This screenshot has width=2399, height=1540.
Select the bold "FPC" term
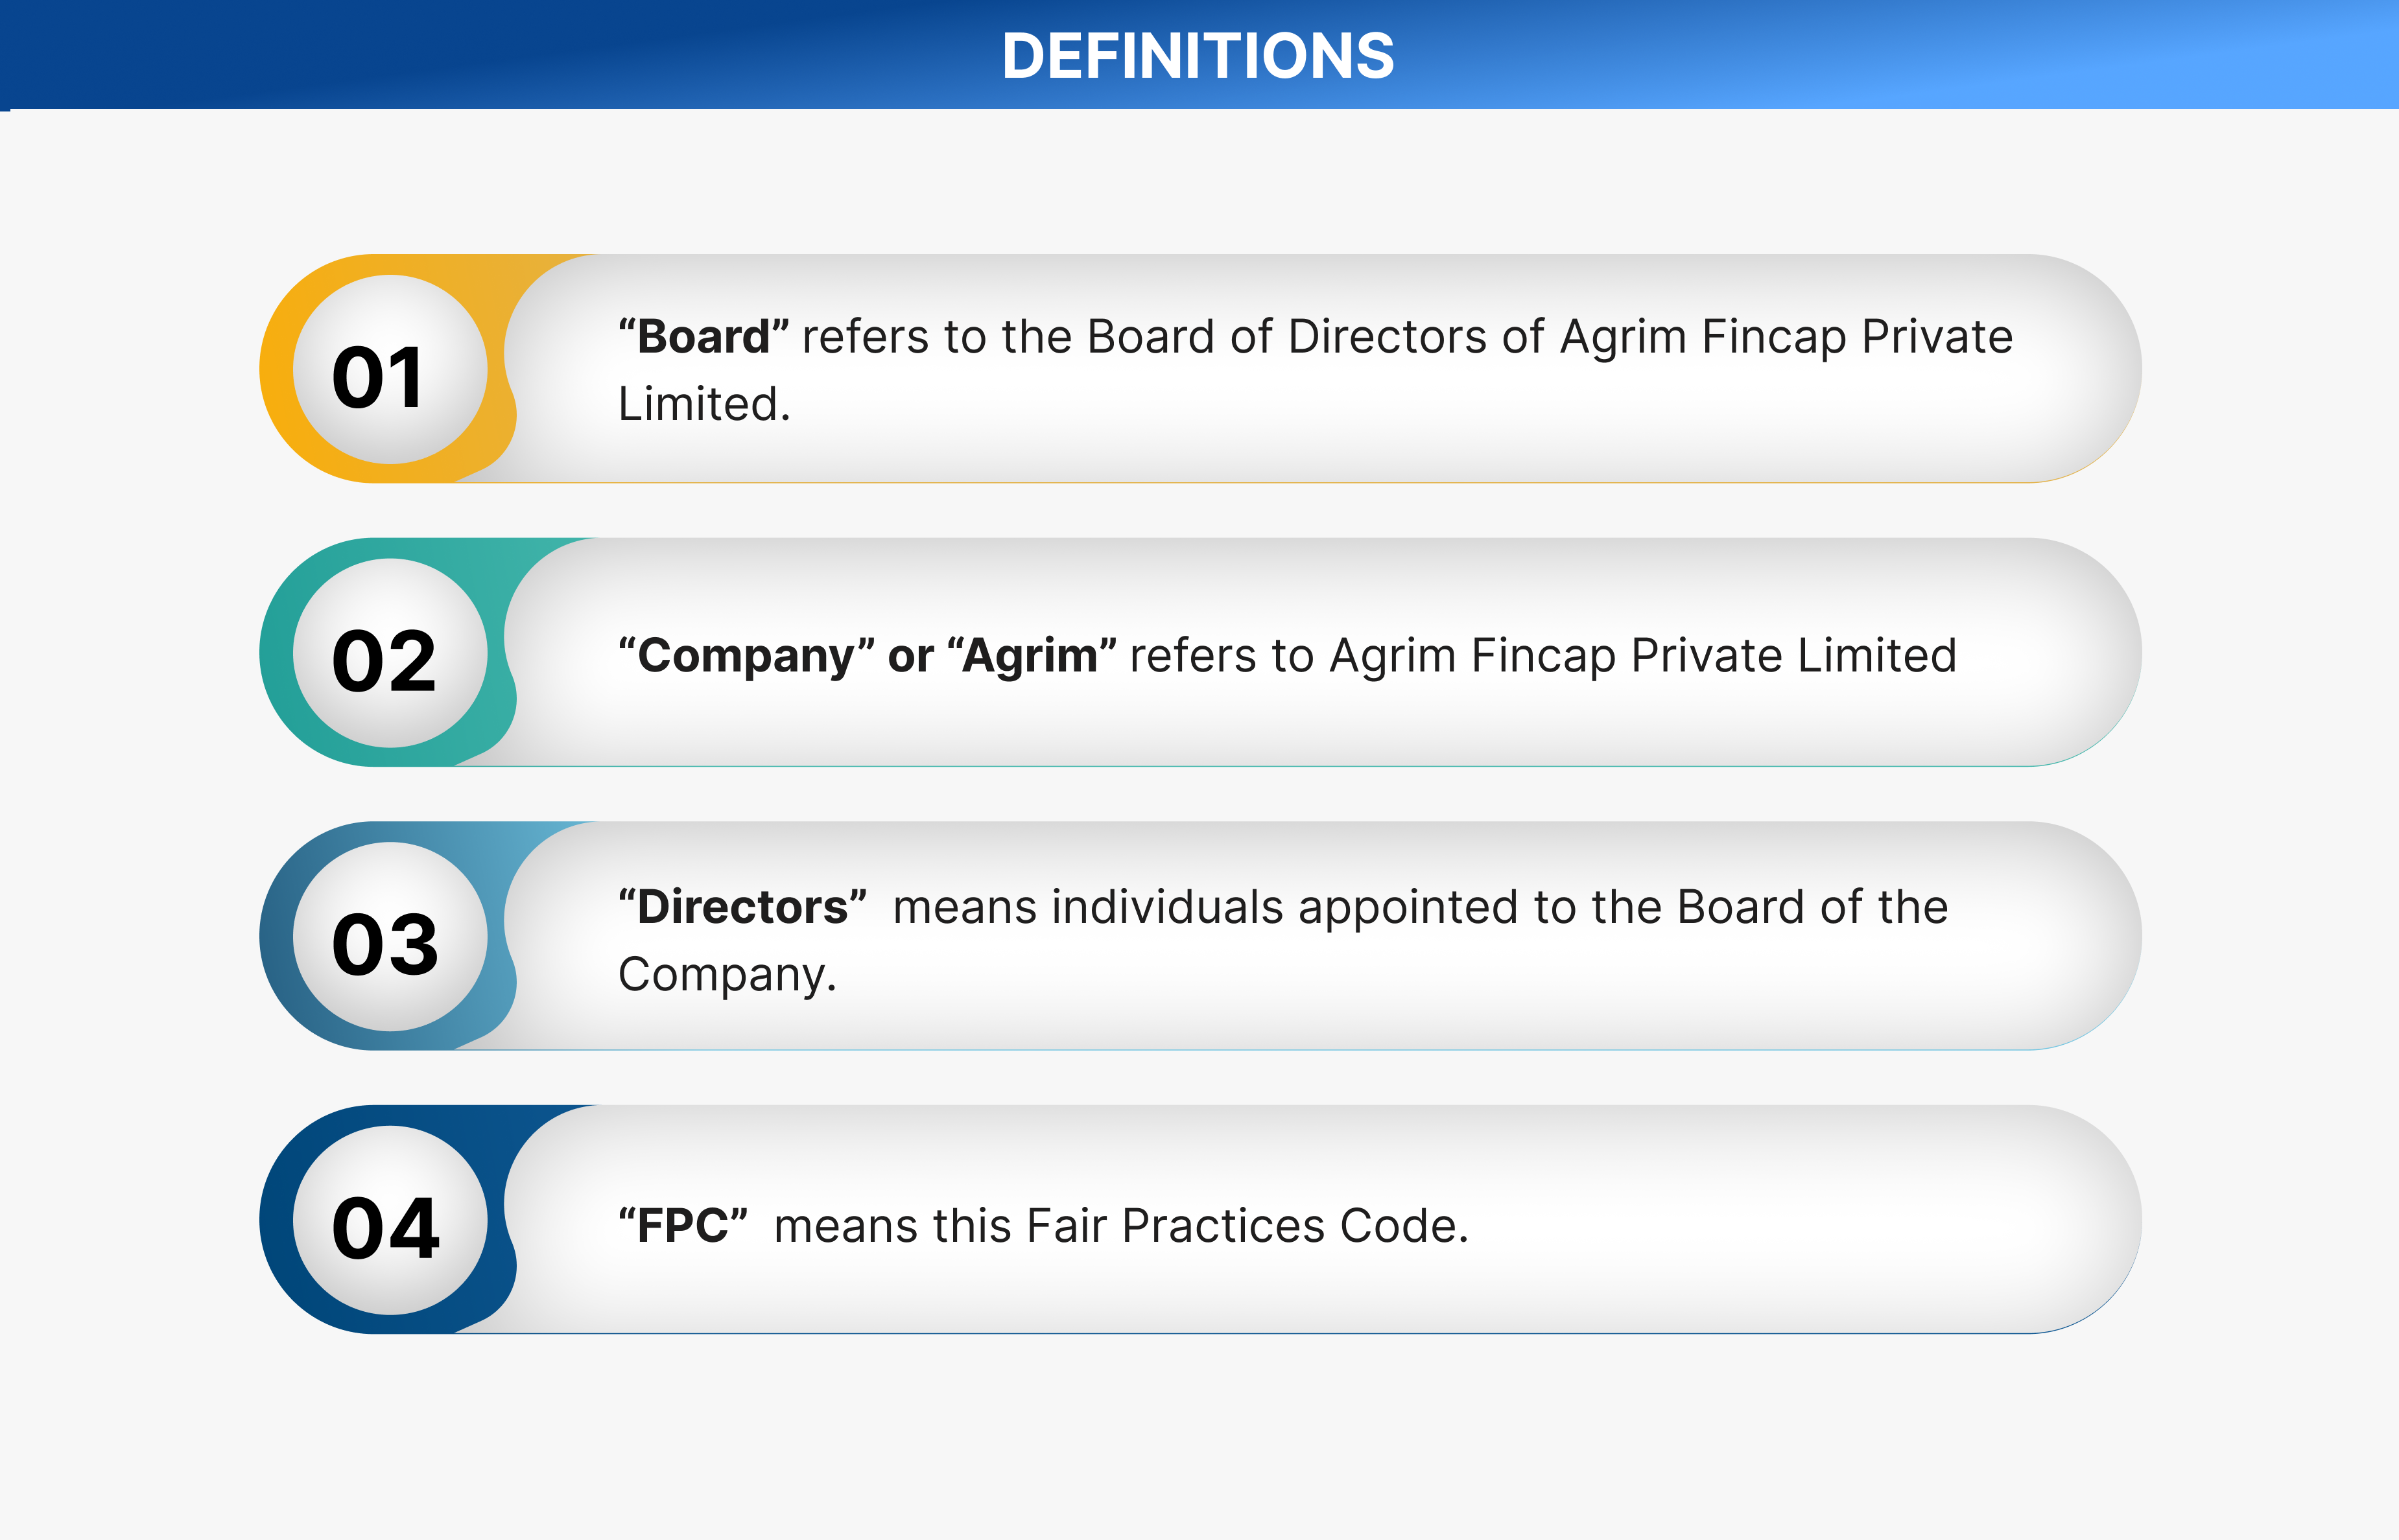pos(683,1226)
